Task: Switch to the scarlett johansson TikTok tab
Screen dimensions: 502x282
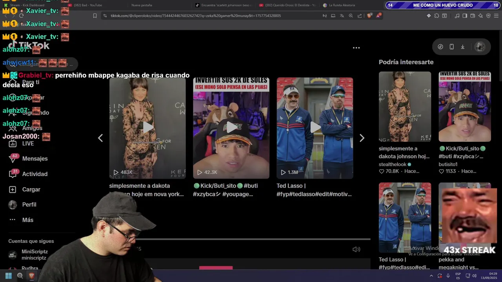Action: coord(224,5)
